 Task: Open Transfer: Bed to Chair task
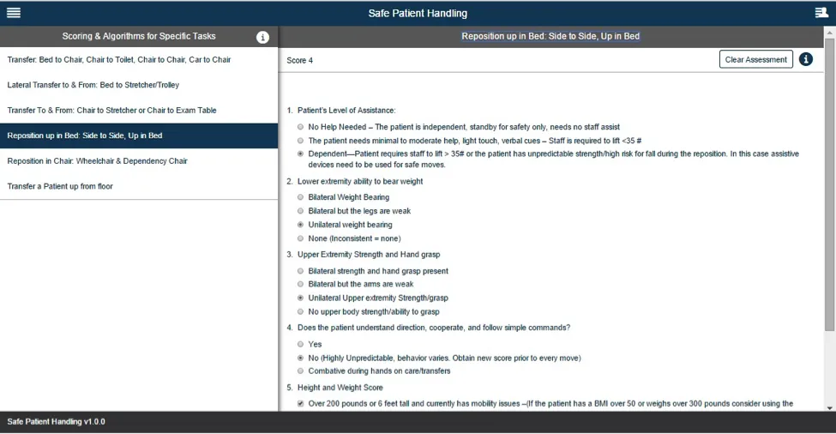point(139,60)
